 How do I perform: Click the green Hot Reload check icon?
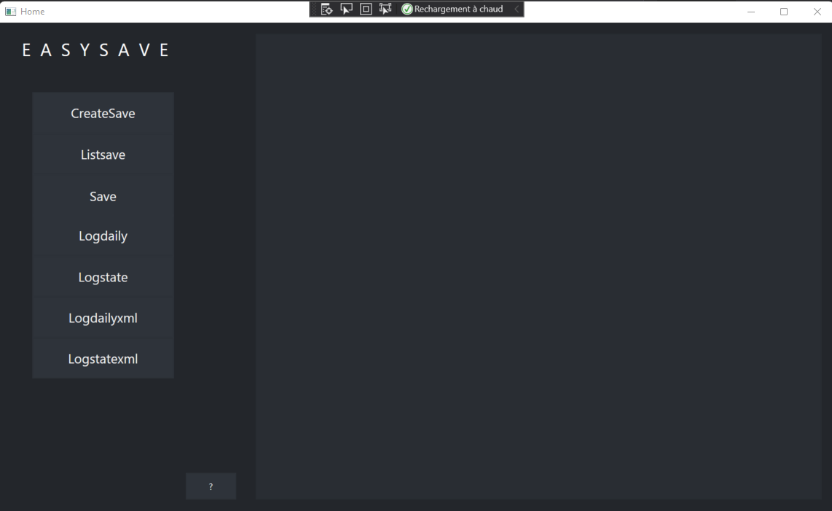pos(407,9)
